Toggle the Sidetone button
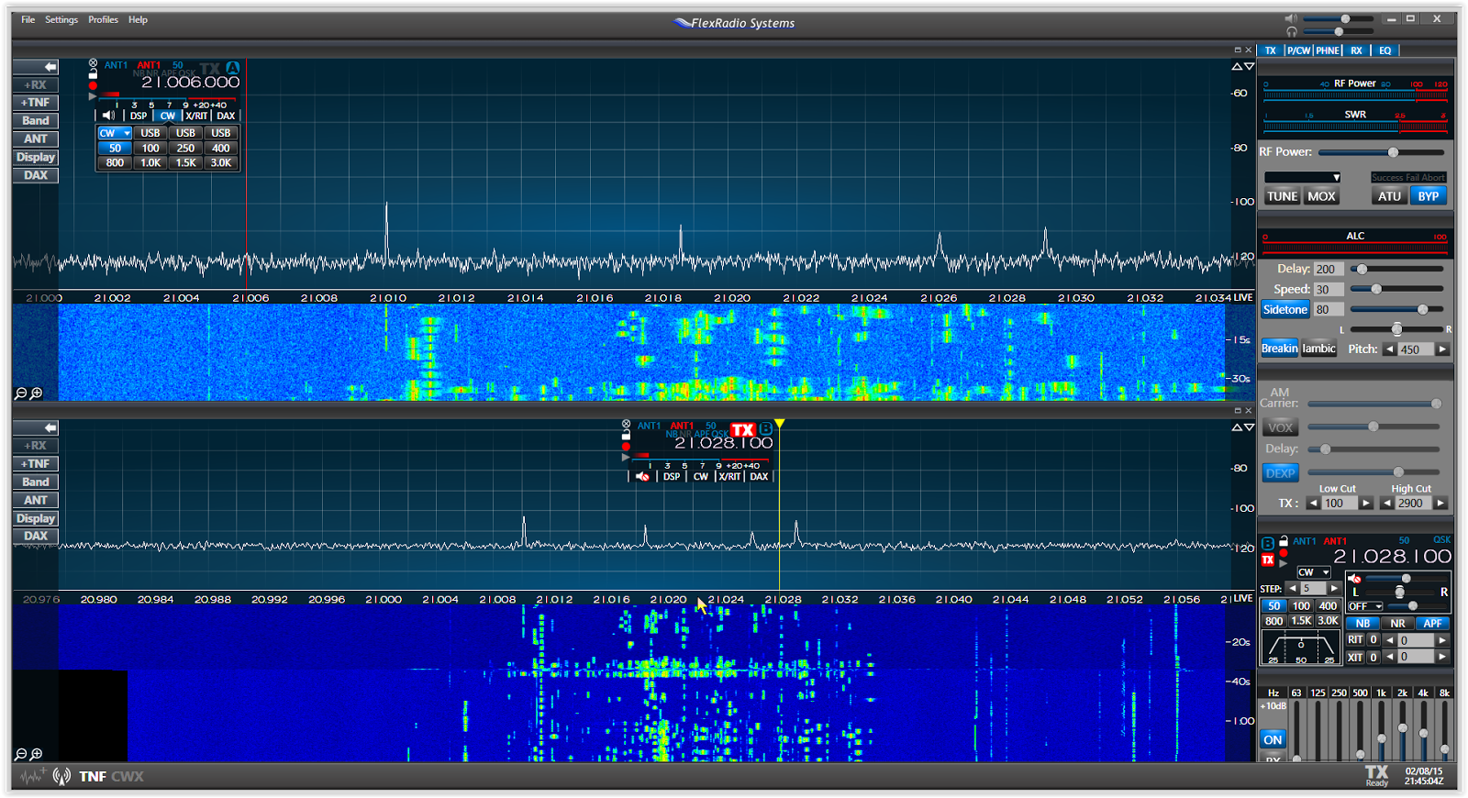Viewport: 1468px width, 798px height. (x=1284, y=310)
